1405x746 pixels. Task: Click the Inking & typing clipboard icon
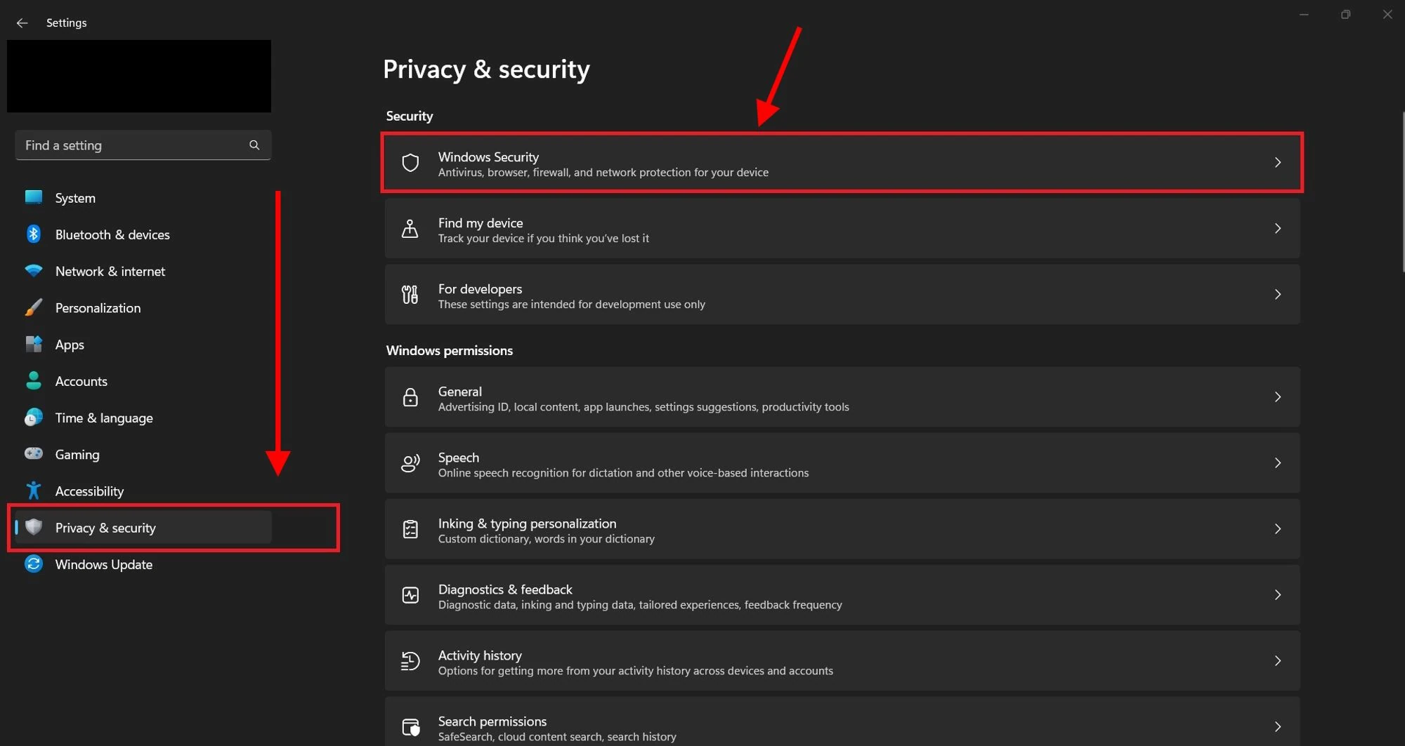coord(410,529)
